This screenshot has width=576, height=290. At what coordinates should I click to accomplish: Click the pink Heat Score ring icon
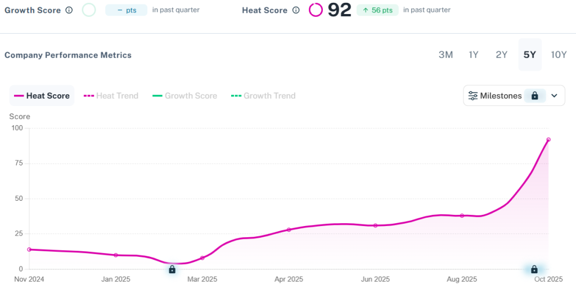pyautogui.click(x=316, y=10)
